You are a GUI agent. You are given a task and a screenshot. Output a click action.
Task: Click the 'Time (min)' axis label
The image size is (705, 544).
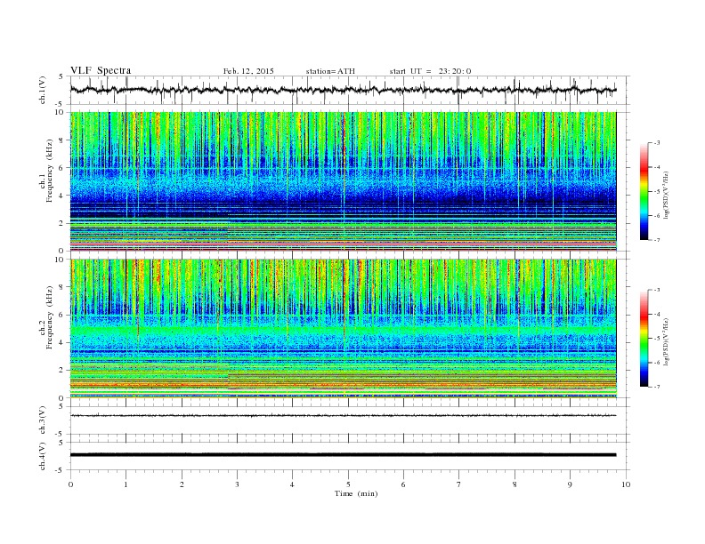pyautogui.click(x=356, y=493)
